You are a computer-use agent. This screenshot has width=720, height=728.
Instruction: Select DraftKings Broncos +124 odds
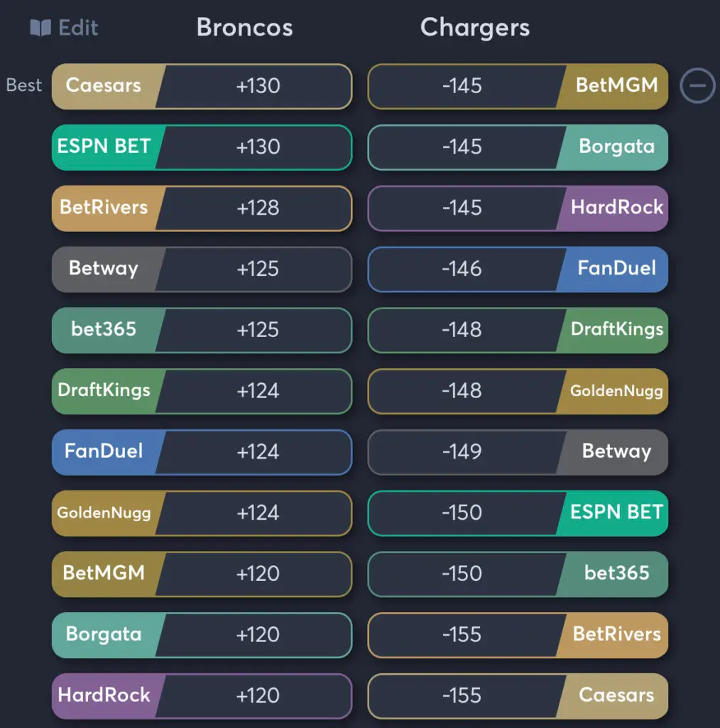(x=202, y=391)
